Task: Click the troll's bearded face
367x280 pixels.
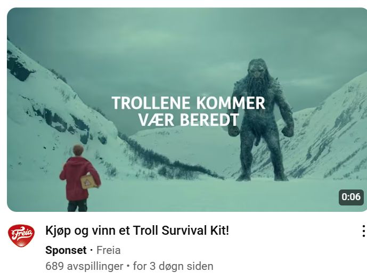Action: click(x=258, y=73)
